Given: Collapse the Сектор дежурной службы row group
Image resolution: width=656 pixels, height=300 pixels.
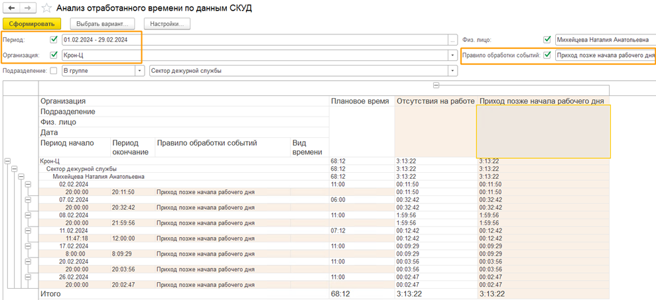Looking at the screenshot, I should click(14, 169).
